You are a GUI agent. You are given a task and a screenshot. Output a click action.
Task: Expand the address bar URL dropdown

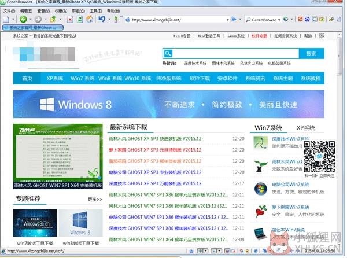pos(227,20)
